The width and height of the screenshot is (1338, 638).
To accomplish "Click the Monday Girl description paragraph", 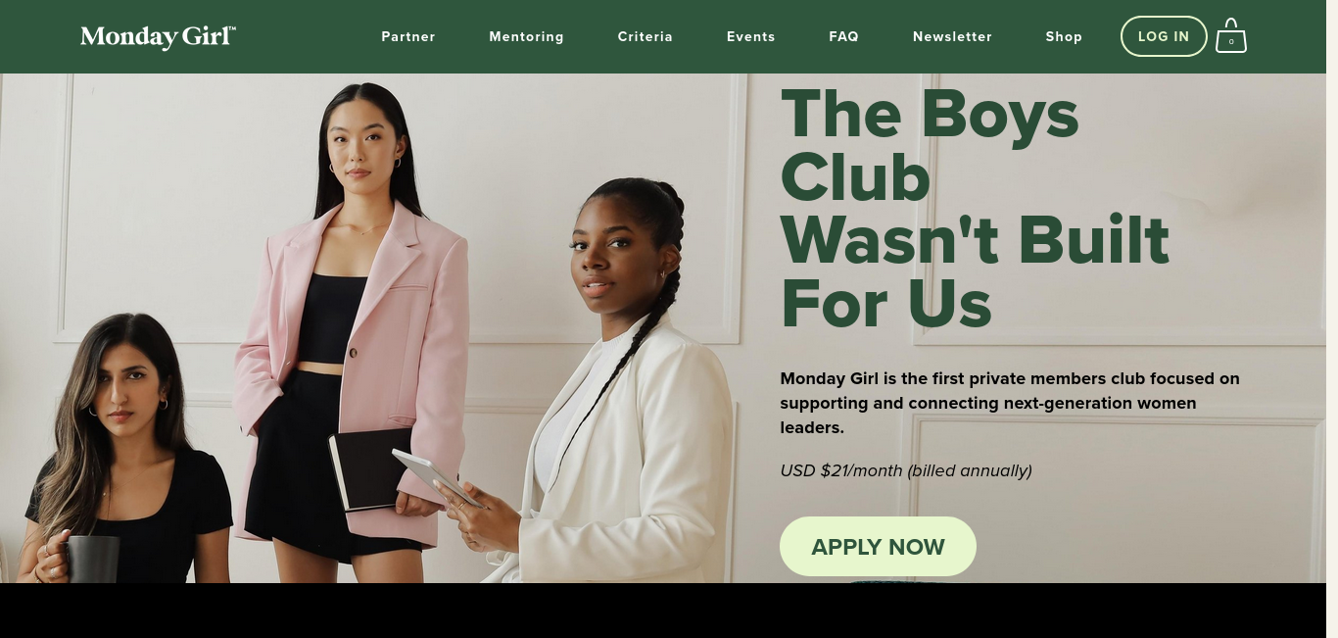I will 1010,403.
